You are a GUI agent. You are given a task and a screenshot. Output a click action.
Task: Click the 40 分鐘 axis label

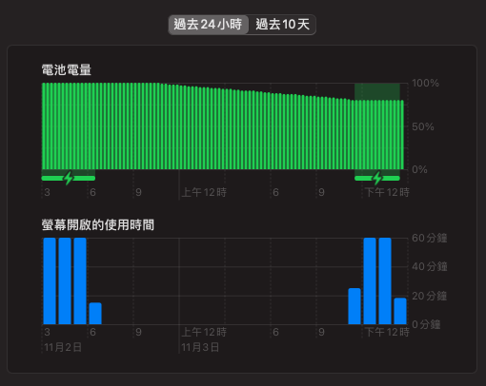click(430, 266)
